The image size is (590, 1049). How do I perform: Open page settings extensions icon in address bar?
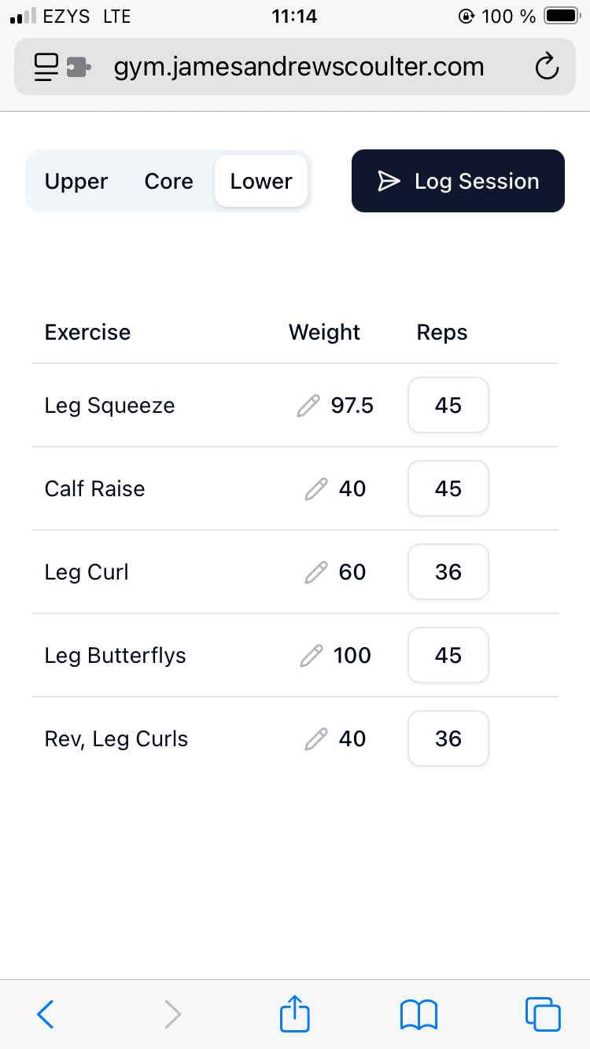click(63, 68)
